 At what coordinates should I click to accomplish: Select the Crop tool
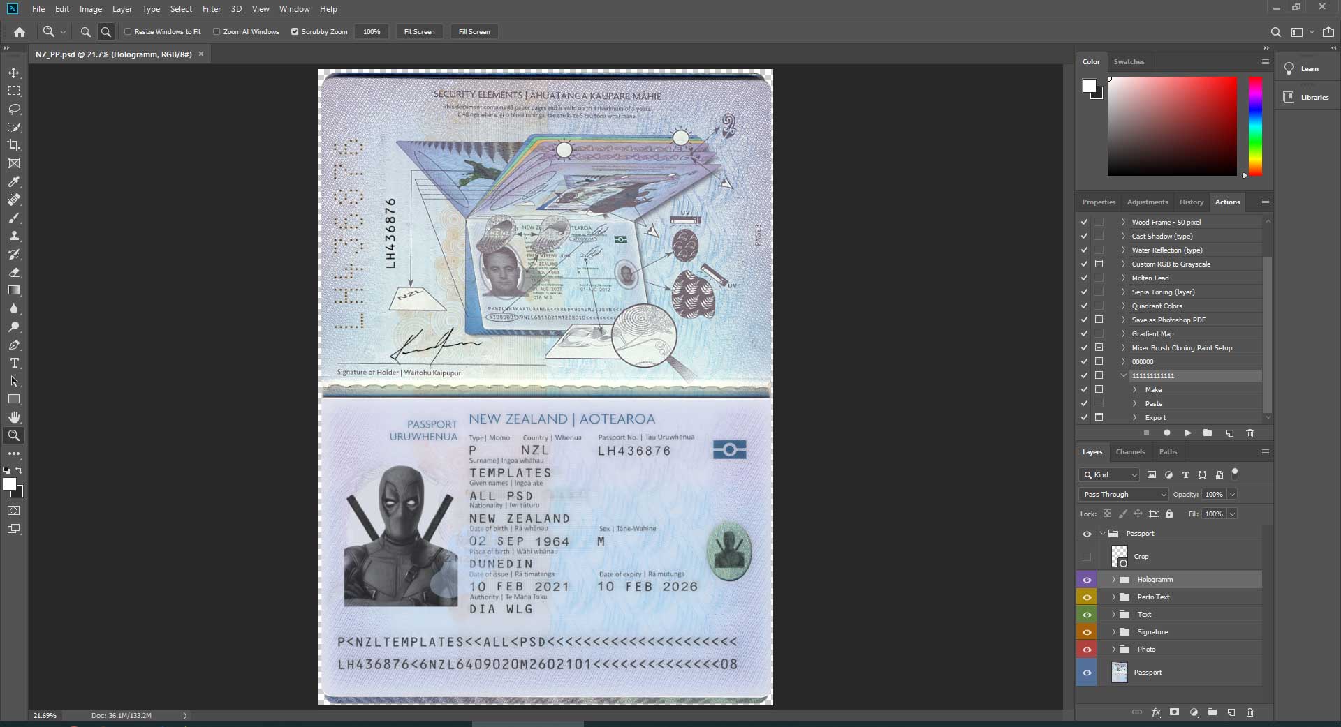click(14, 145)
